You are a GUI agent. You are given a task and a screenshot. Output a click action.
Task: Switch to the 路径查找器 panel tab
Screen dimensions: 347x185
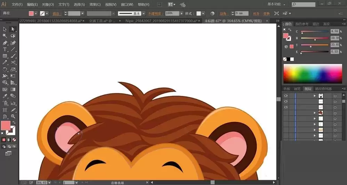pyautogui.click(x=323, y=89)
